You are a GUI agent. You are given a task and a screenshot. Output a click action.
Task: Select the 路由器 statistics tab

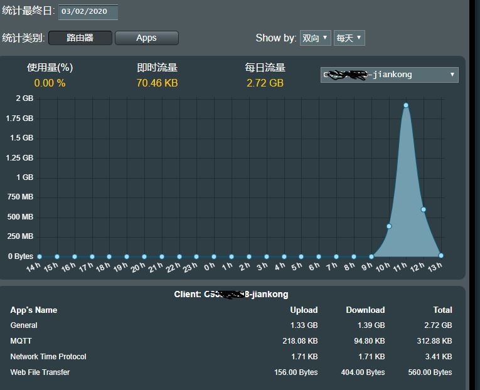(80, 38)
